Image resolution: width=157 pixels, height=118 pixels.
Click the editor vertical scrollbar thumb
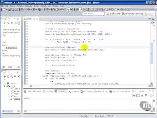point(152,53)
